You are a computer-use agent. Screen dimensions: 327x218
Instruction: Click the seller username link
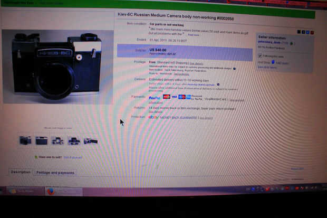[x=269, y=42]
